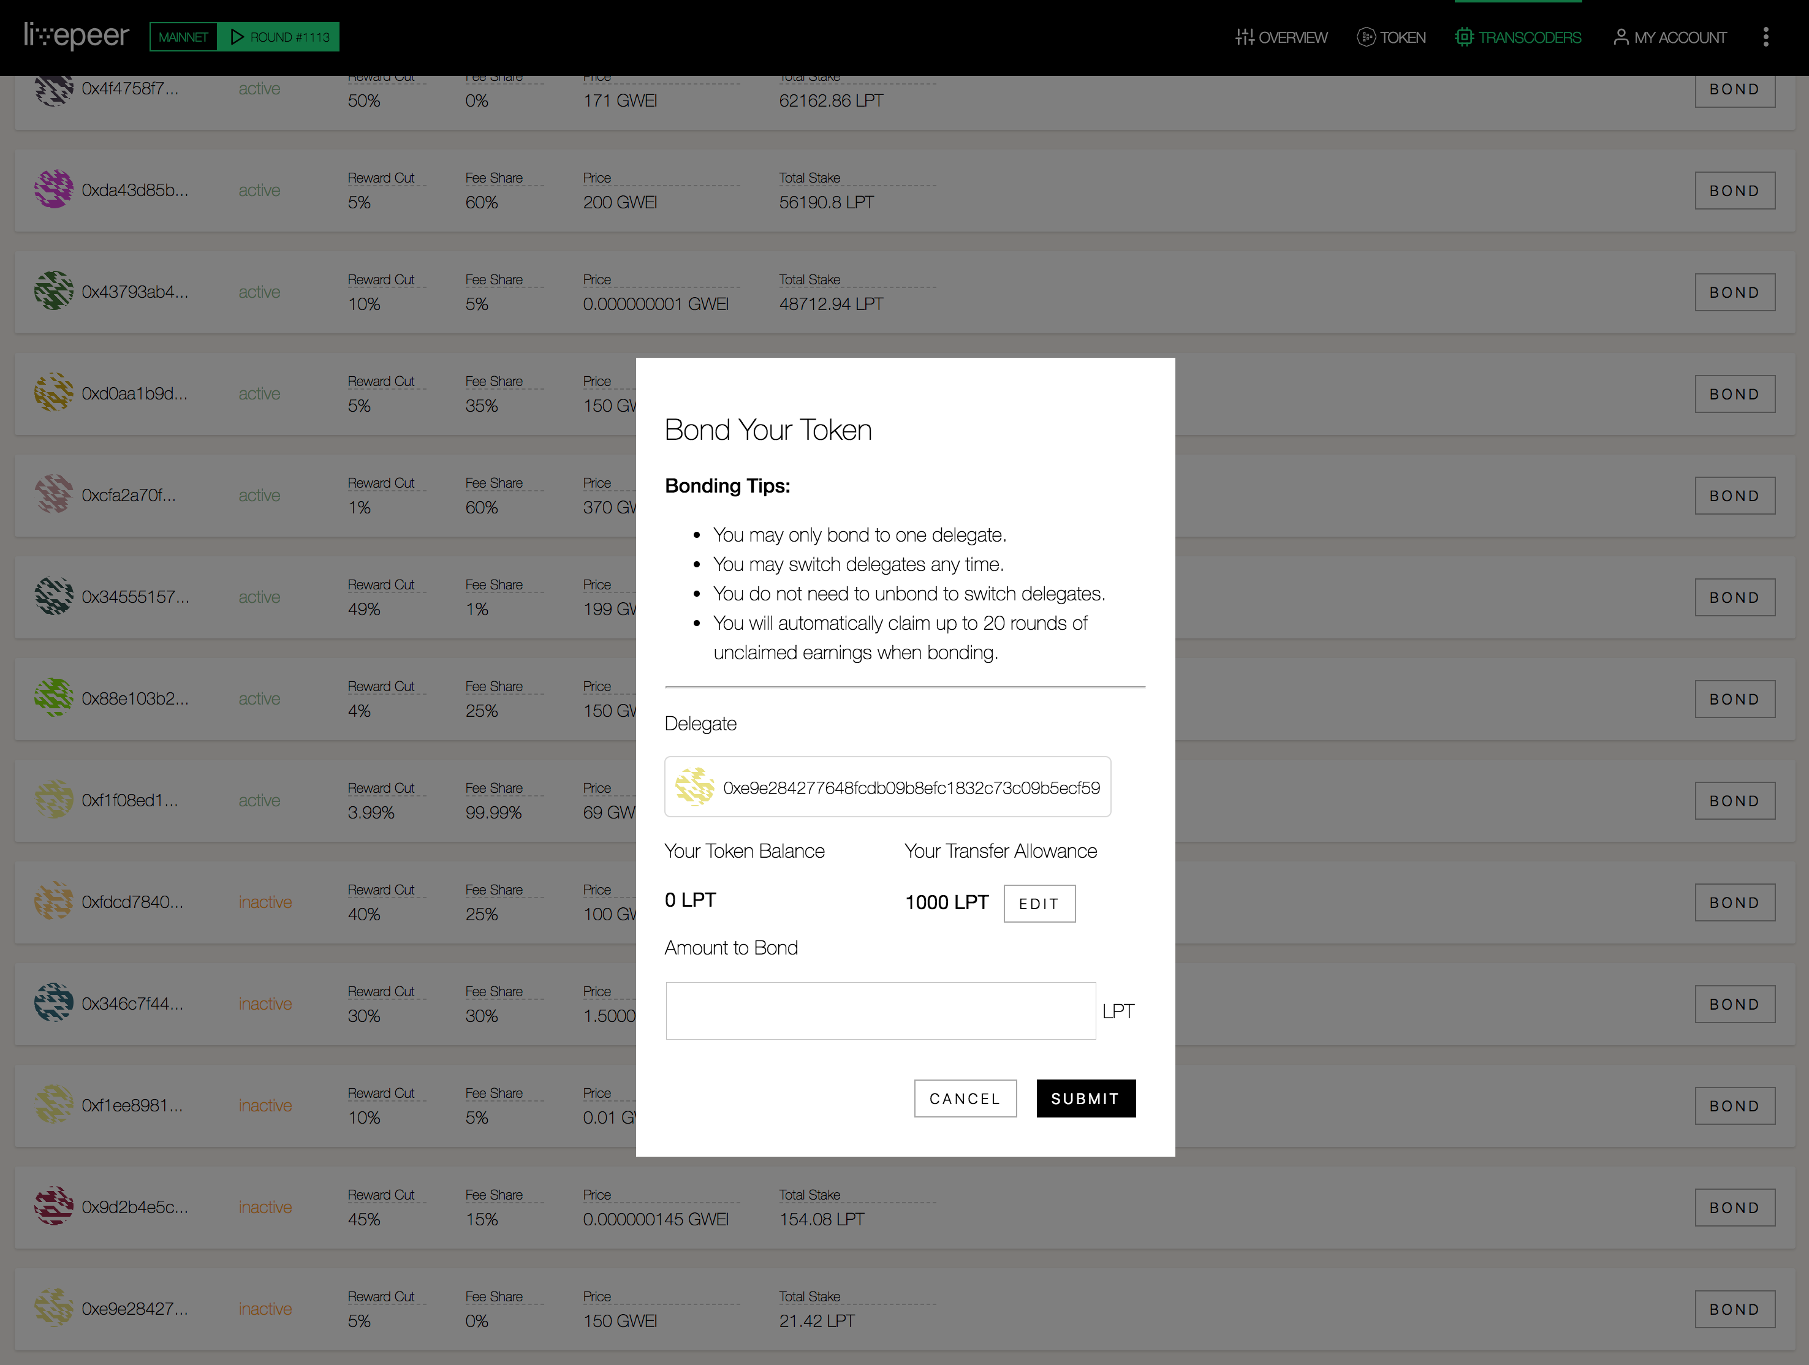Select the Transcoders tab

[1518, 37]
